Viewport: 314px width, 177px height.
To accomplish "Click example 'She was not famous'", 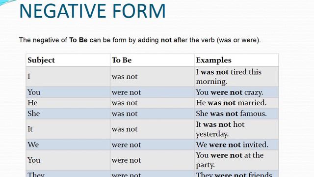I will pos(231,114).
